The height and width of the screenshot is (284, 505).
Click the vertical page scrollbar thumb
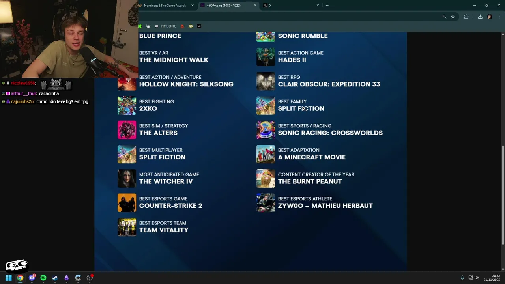click(503, 195)
